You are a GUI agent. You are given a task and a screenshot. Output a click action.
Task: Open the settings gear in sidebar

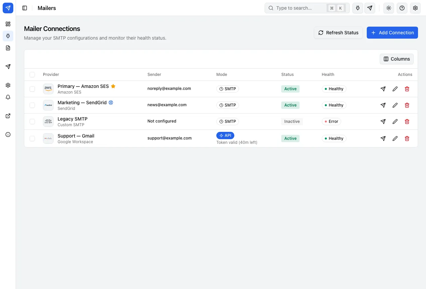click(8, 85)
